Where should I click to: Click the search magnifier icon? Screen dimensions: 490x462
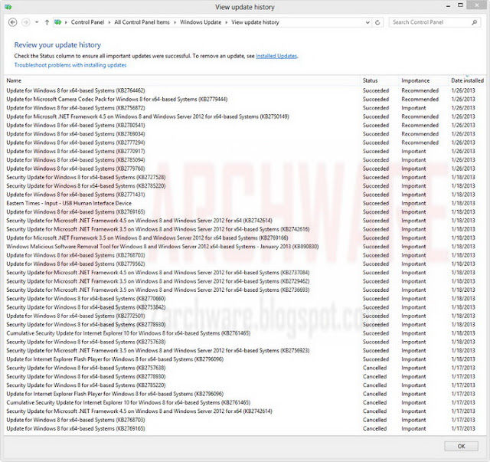click(474, 22)
